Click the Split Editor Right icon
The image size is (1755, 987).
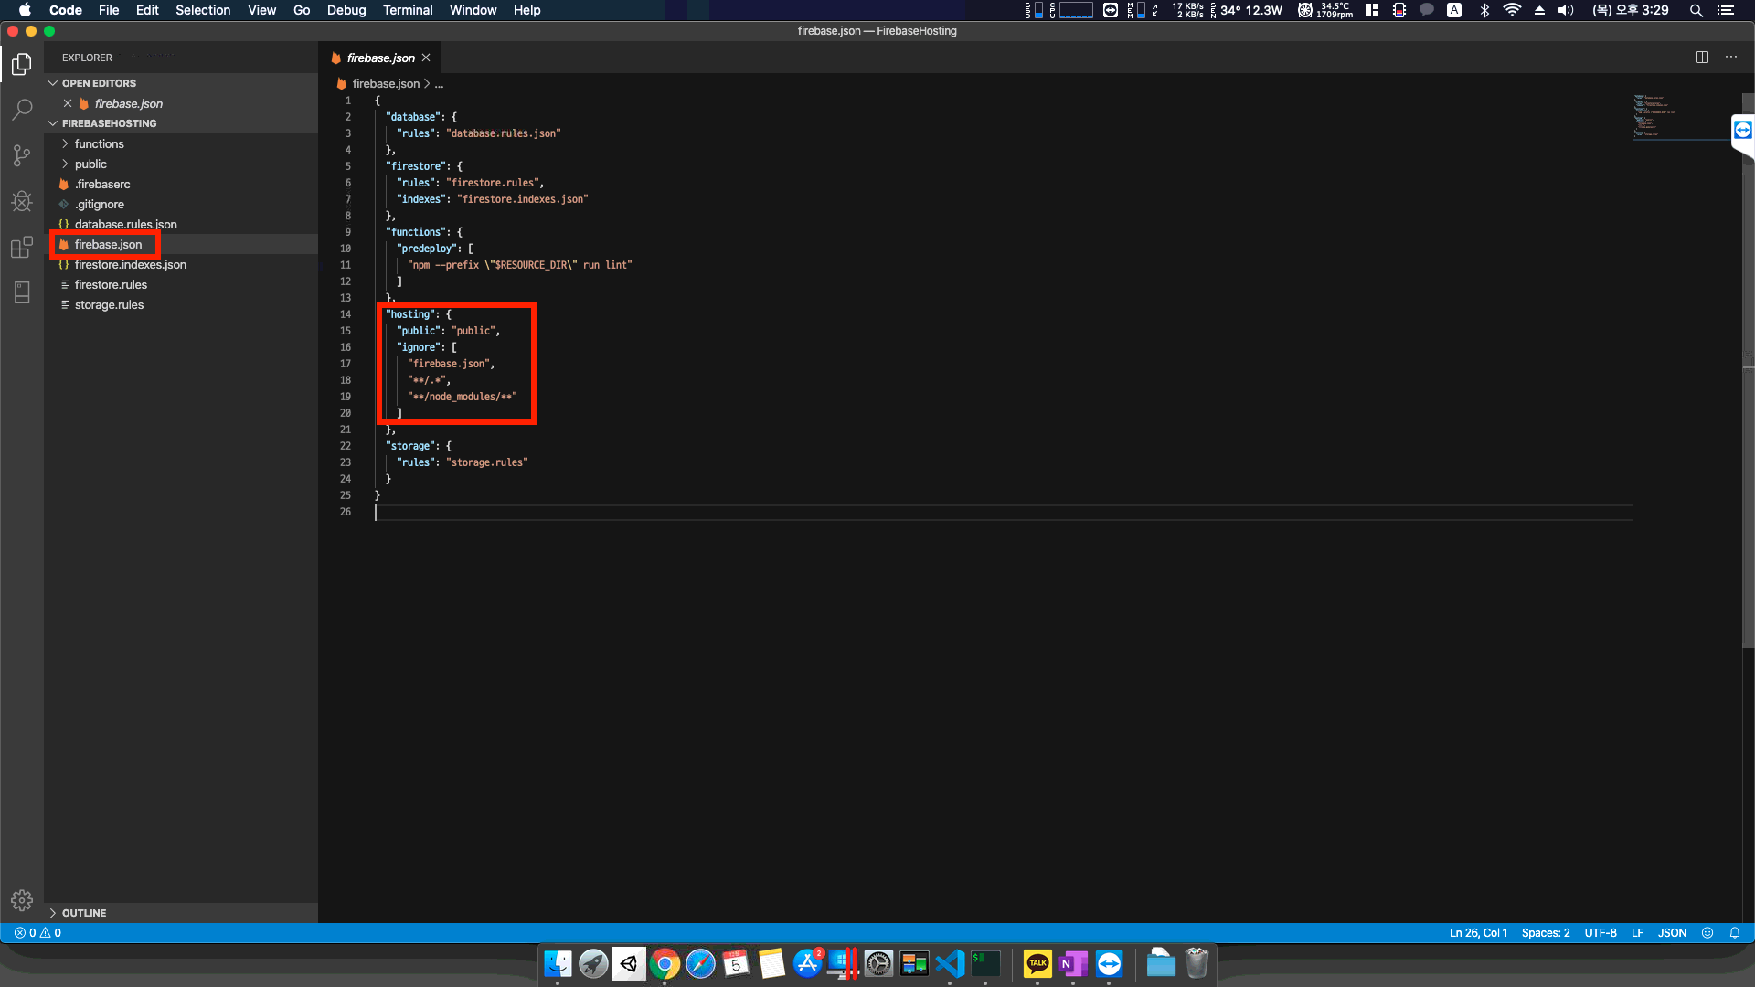[x=1702, y=58]
